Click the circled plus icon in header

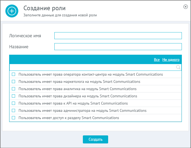pos(12,11)
